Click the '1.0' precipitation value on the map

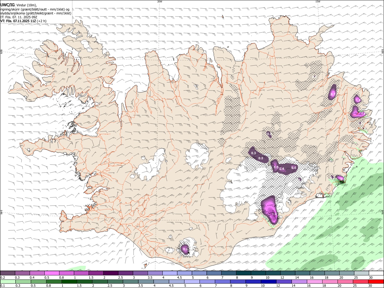coord(358,100)
